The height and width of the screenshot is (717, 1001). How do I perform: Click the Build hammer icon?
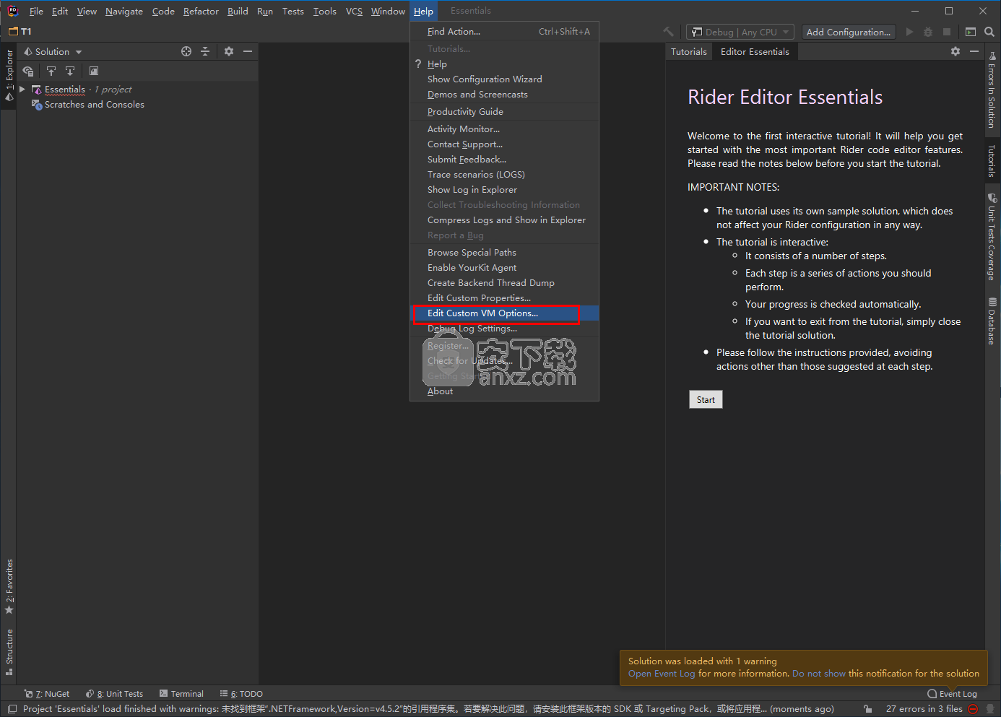668,32
